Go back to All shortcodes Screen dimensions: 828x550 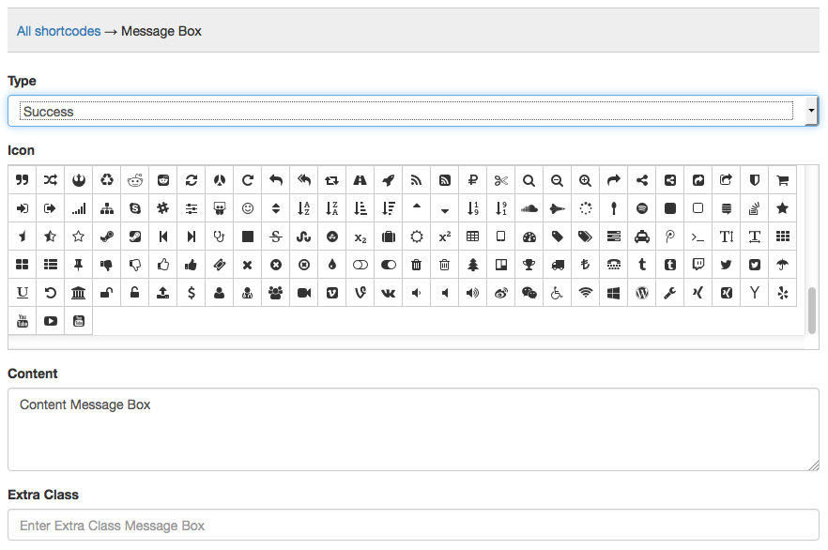pyautogui.click(x=58, y=31)
